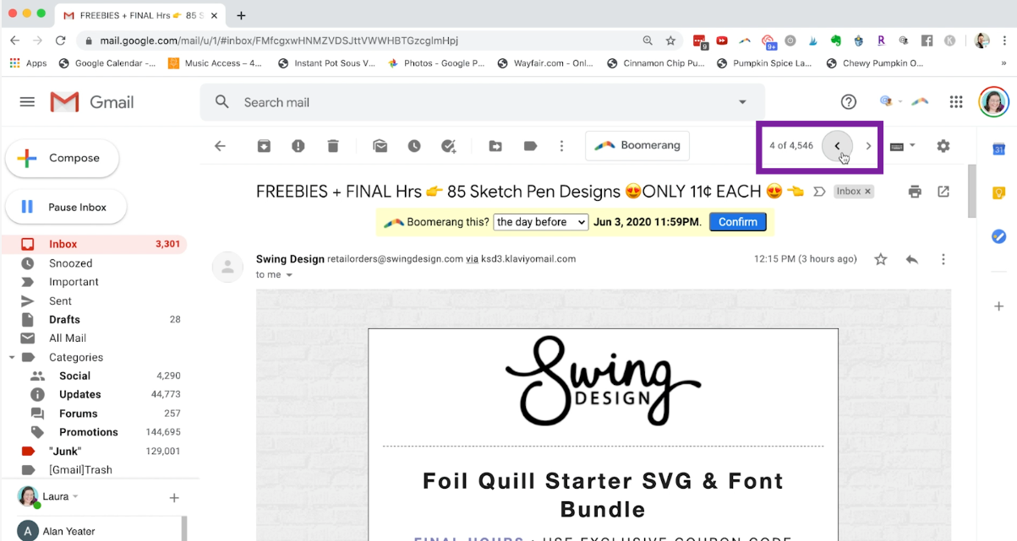Viewport: 1017px width, 541px height.
Task: Go to the Drafts folder
Action: click(64, 320)
